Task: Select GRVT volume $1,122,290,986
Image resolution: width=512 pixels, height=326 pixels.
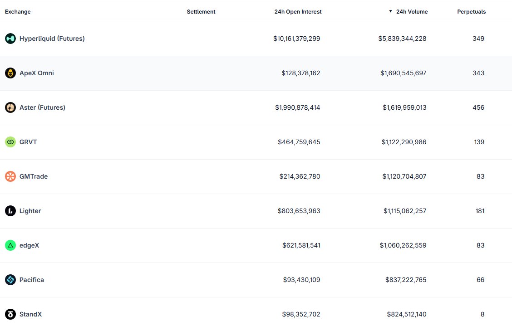Action: [x=404, y=142]
